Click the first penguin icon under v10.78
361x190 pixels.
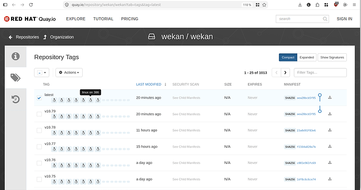tap(54, 133)
